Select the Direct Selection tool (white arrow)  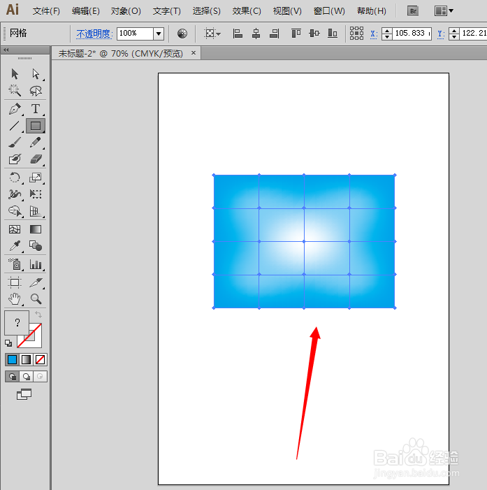click(36, 74)
